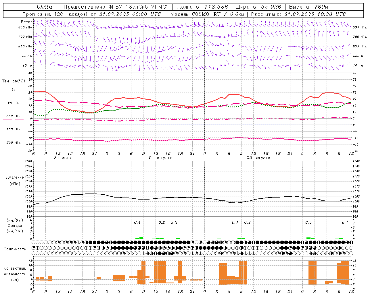Select the "Прогноз на 120 часа(ов)" forecast text
This screenshot has height=294, width=368.
click(55, 14)
